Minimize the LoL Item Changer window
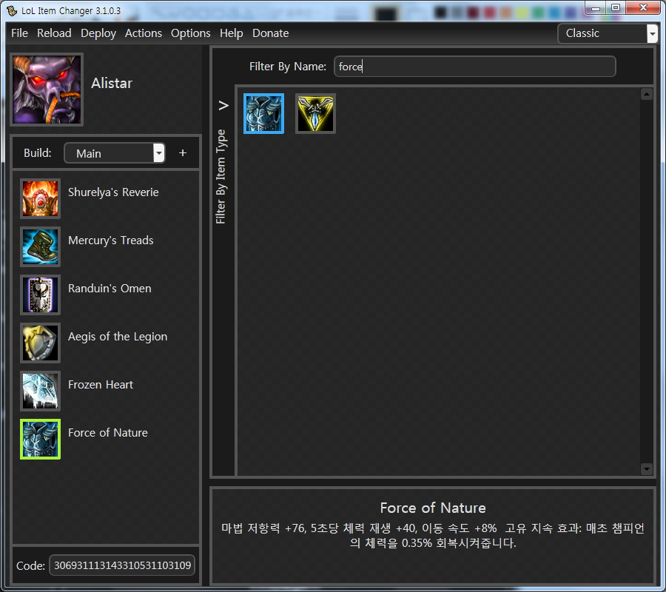666x592 pixels. pyautogui.click(x=596, y=8)
